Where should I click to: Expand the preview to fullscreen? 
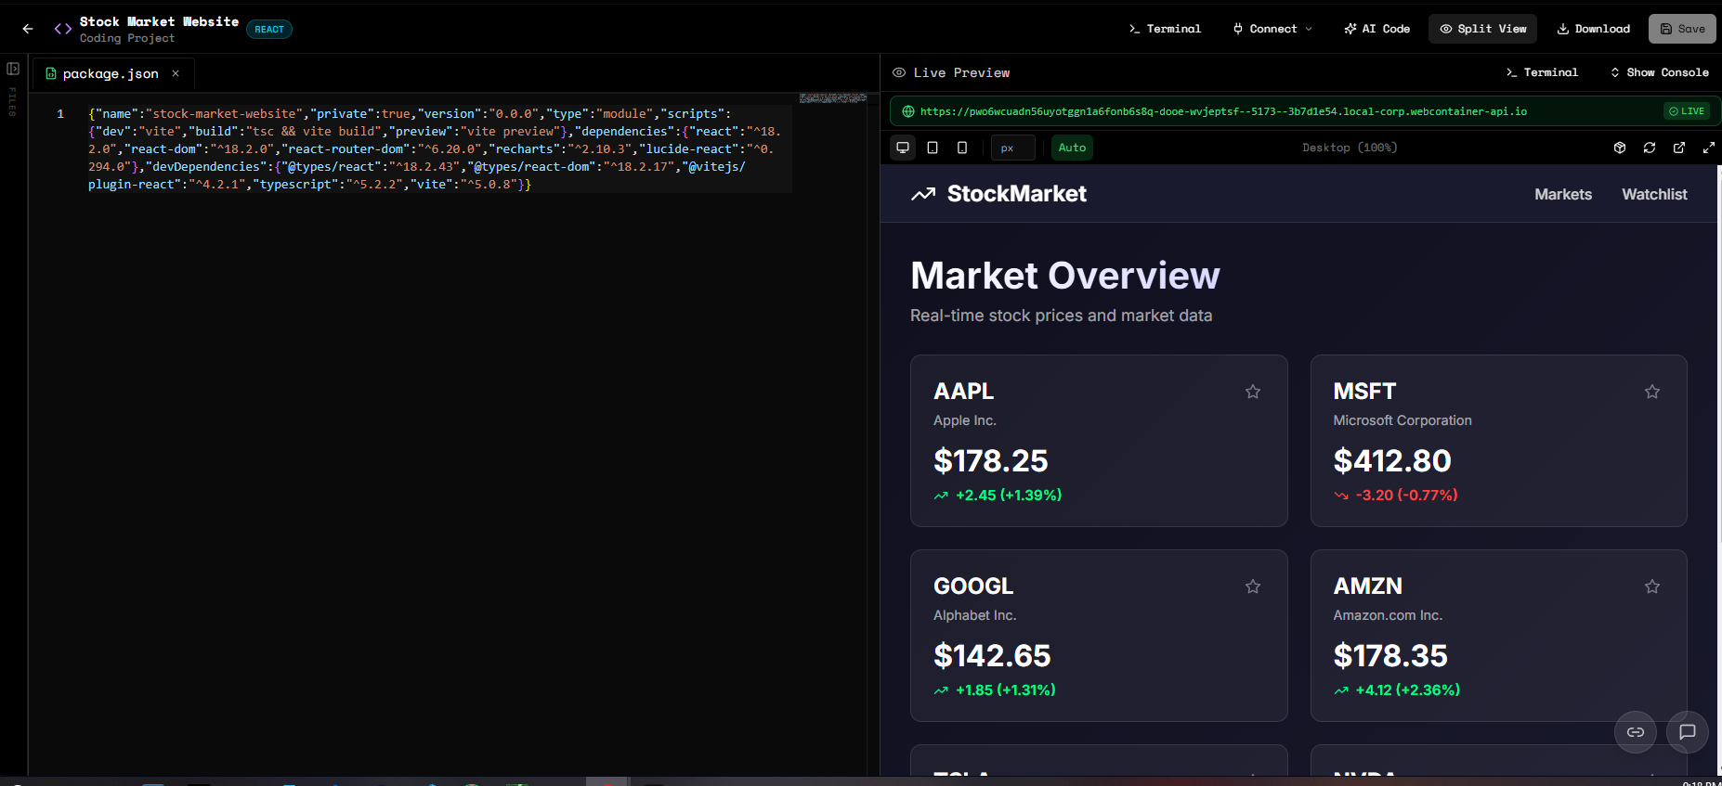tap(1709, 148)
